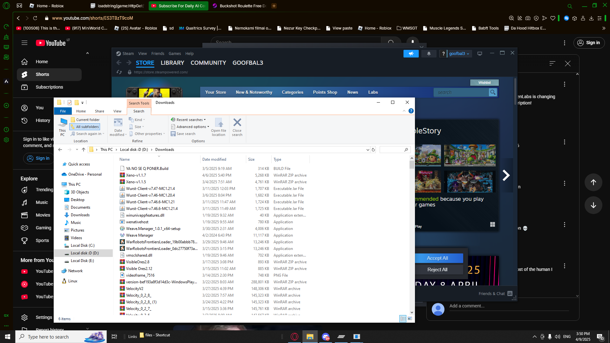Viewport: 610px width, 343px height.
Task: Expand the Search again in dropdown
Action: [x=87, y=134]
